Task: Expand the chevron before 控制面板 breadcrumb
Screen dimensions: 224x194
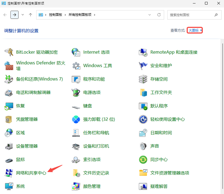Action: 46,15
